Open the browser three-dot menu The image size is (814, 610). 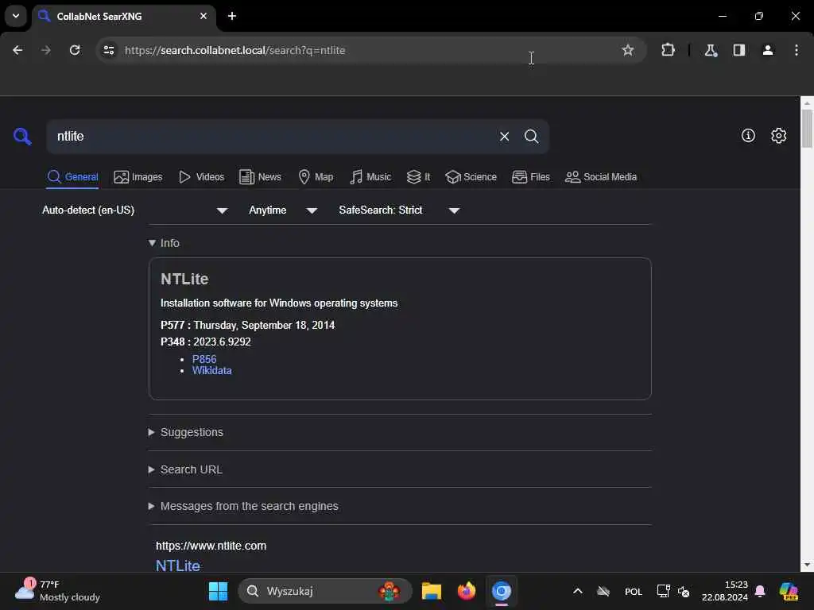[797, 50]
